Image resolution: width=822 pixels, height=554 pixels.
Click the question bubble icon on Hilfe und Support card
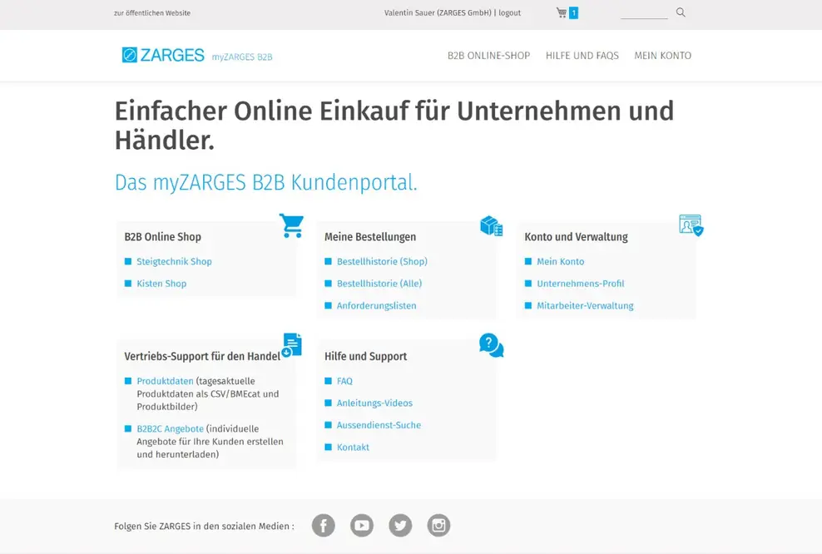click(x=491, y=345)
